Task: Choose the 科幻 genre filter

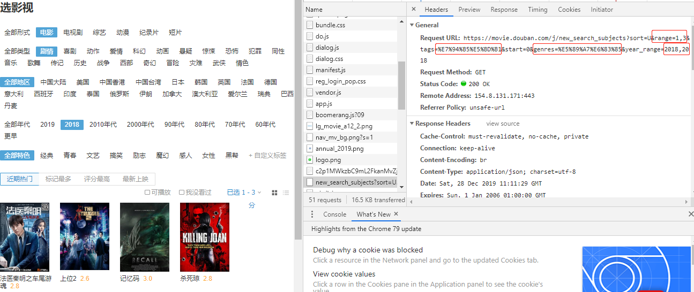Action: (139, 51)
